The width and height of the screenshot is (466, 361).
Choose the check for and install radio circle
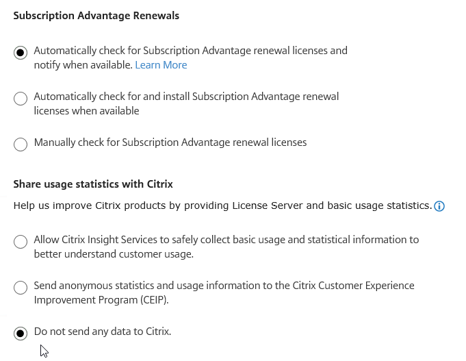(x=21, y=98)
